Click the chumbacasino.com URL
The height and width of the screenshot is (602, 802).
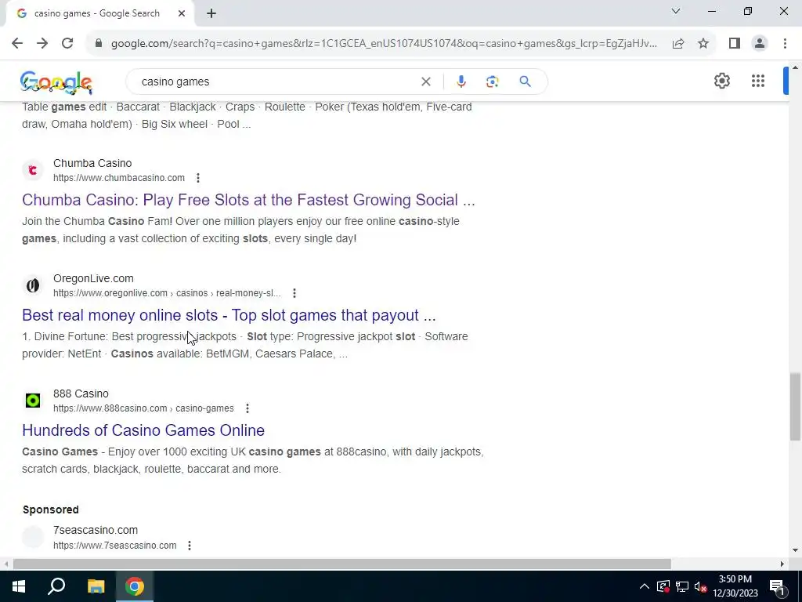point(119,178)
